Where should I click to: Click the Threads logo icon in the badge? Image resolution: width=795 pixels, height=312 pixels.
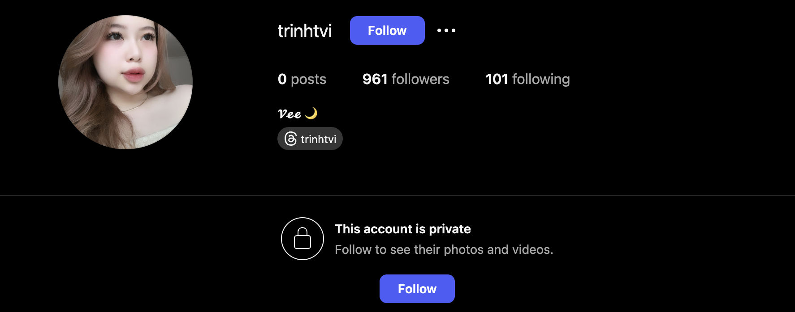(x=291, y=139)
